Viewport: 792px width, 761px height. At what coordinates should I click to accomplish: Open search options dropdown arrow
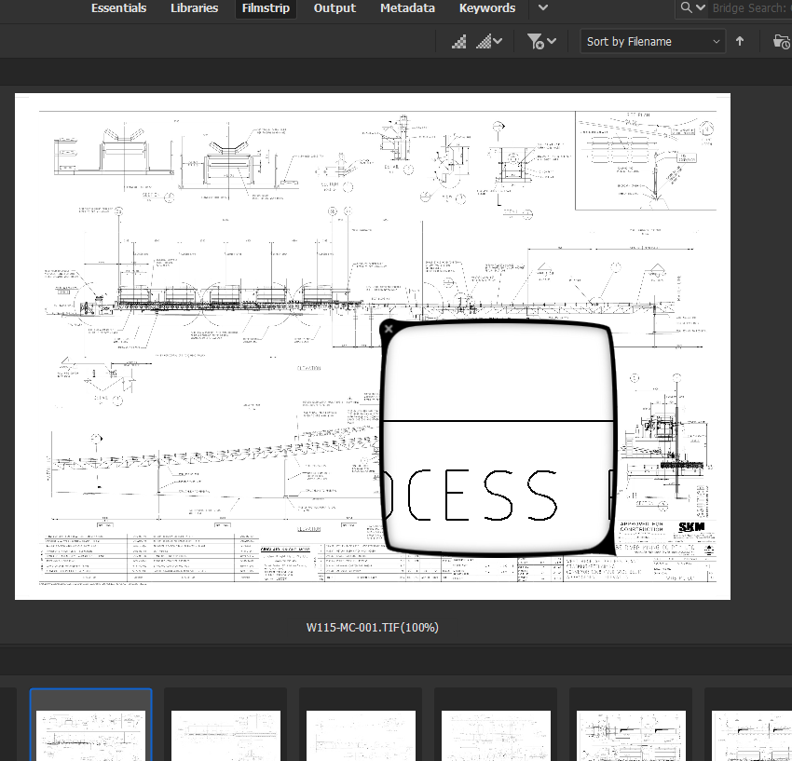(x=701, y=7)
